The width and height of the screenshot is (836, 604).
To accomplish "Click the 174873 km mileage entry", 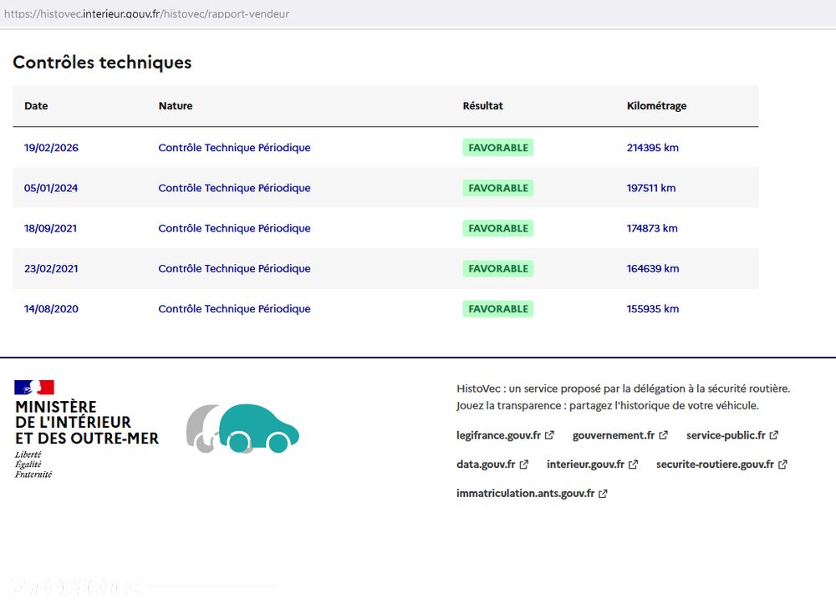I will click(652, 229).
